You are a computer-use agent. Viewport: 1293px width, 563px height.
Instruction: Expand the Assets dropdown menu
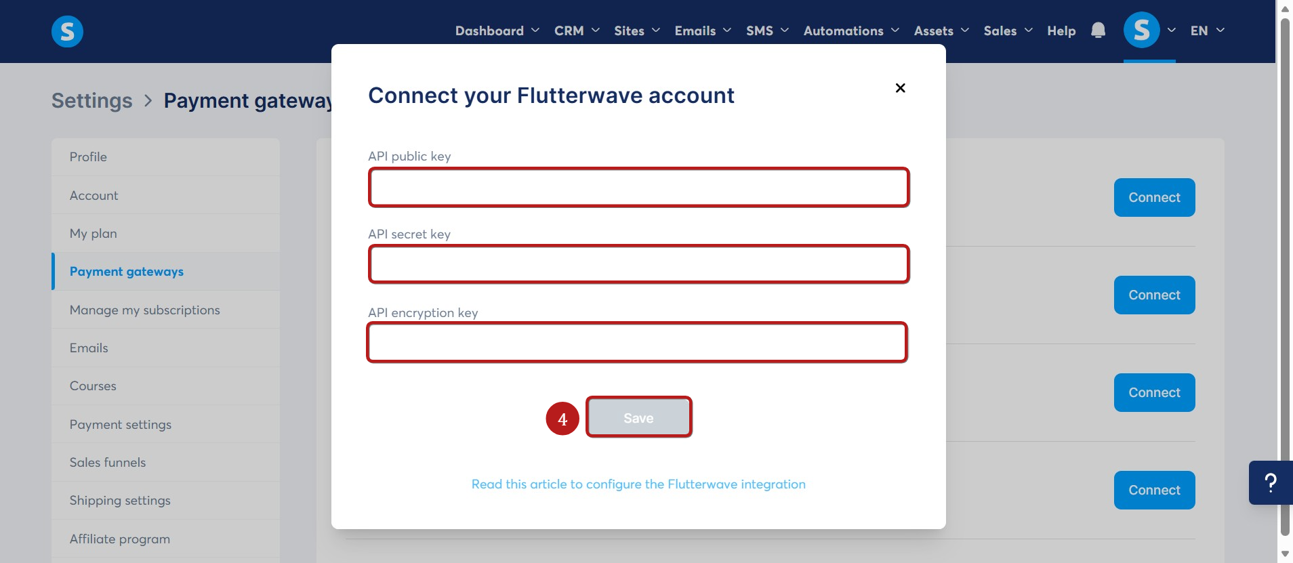coord(941,30)
